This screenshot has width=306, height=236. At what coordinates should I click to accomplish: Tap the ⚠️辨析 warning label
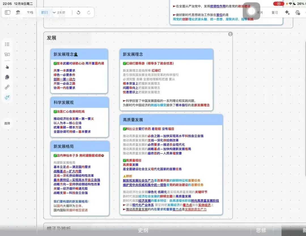click(127, 176)
